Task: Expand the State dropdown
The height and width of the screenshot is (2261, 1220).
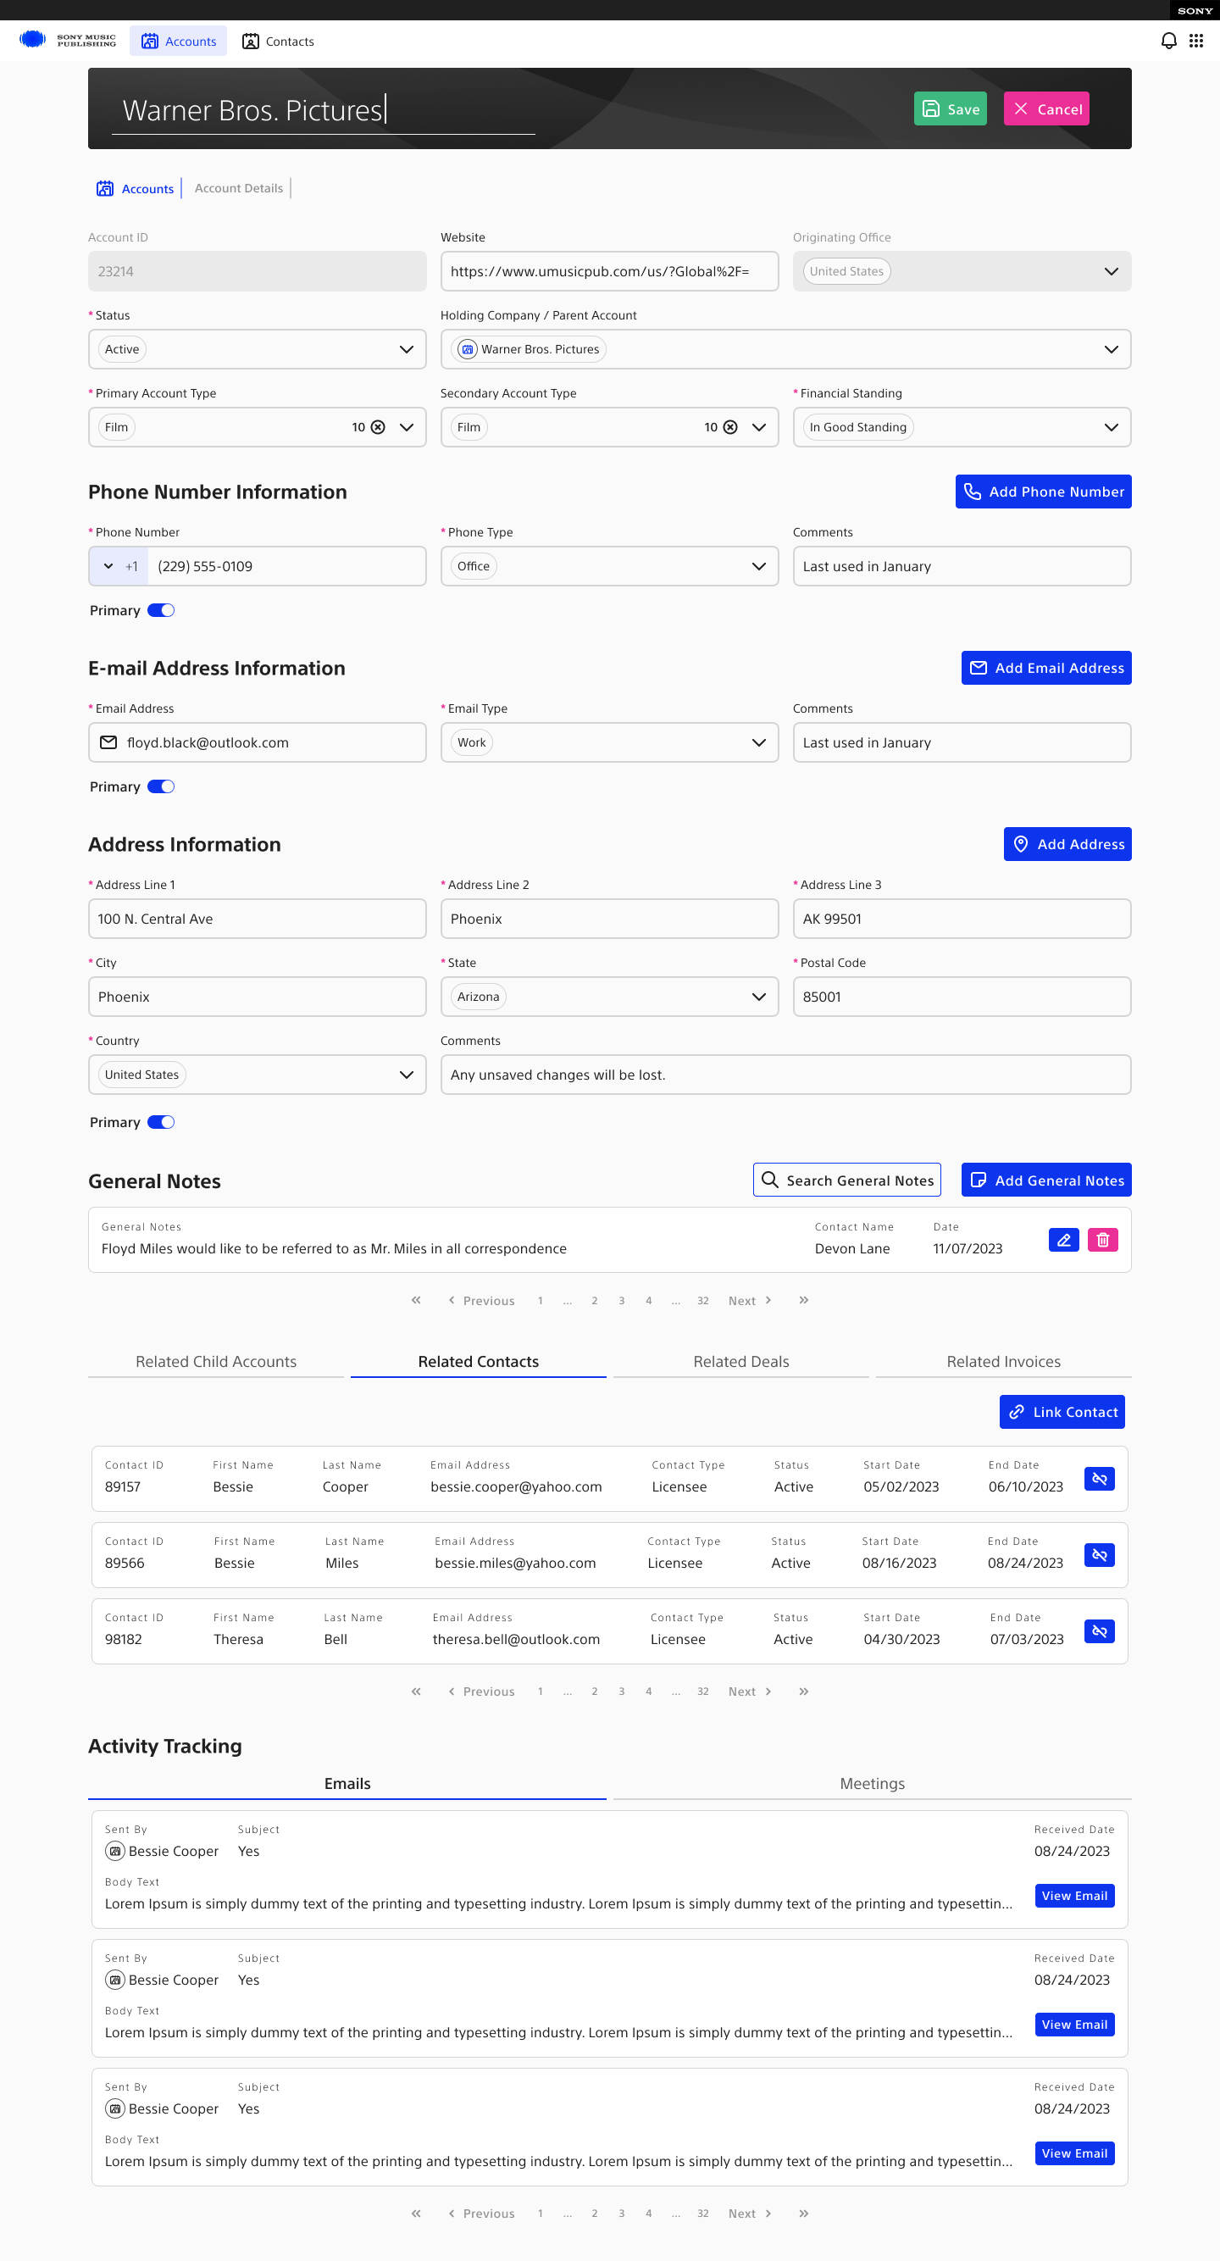Action: (759, 997)
